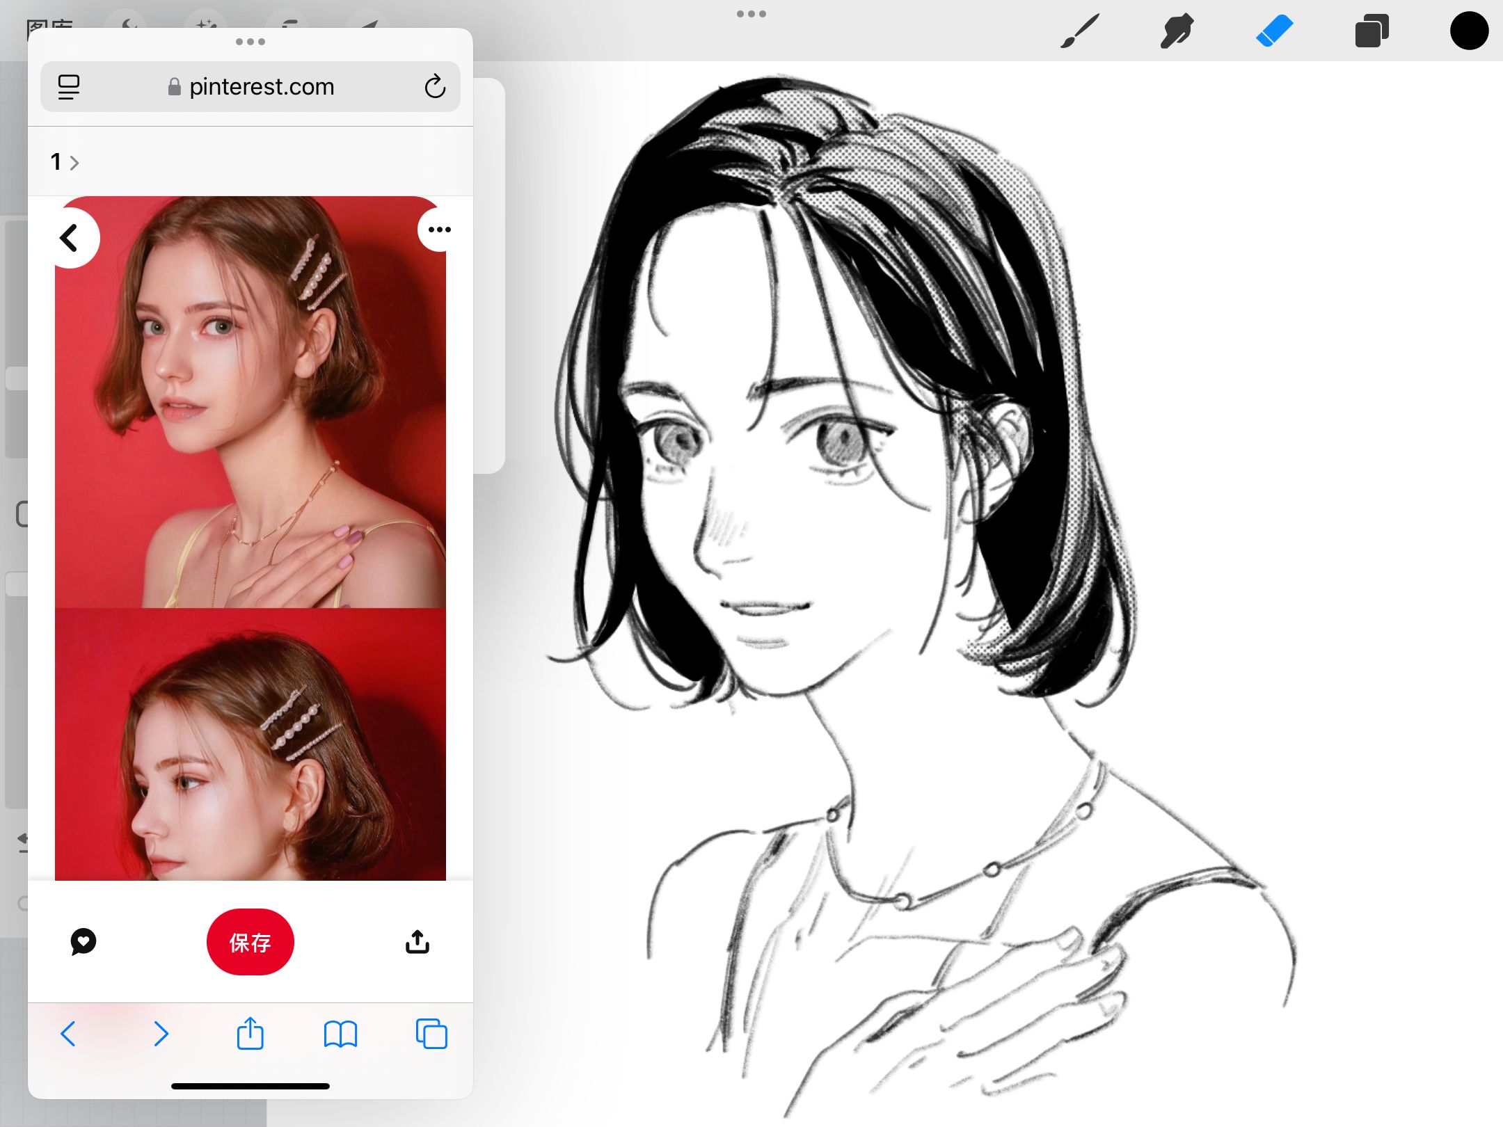Open the slide-over window three-dot handle
This screenshot has height=1127, width=1503.
[x=250, y=42]
